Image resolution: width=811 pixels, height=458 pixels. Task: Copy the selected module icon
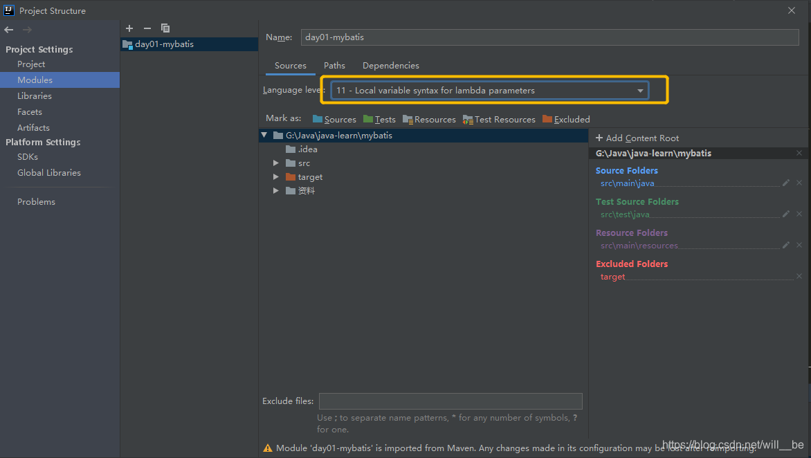(165, 28)
